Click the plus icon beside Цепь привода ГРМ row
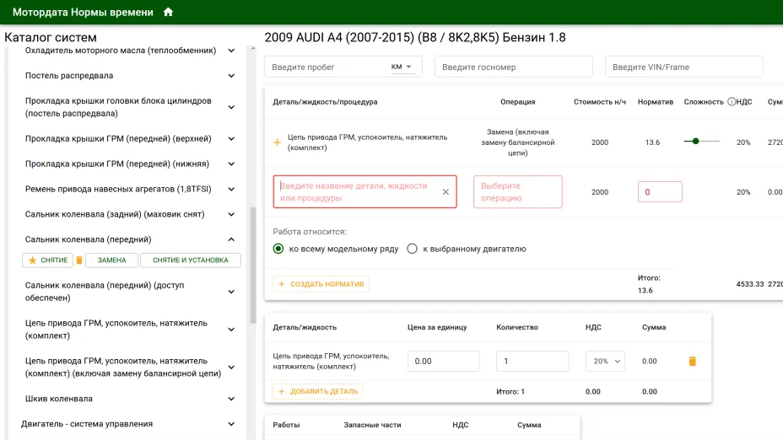This screenshot has width=783, height=440. [x=277, y=142]
